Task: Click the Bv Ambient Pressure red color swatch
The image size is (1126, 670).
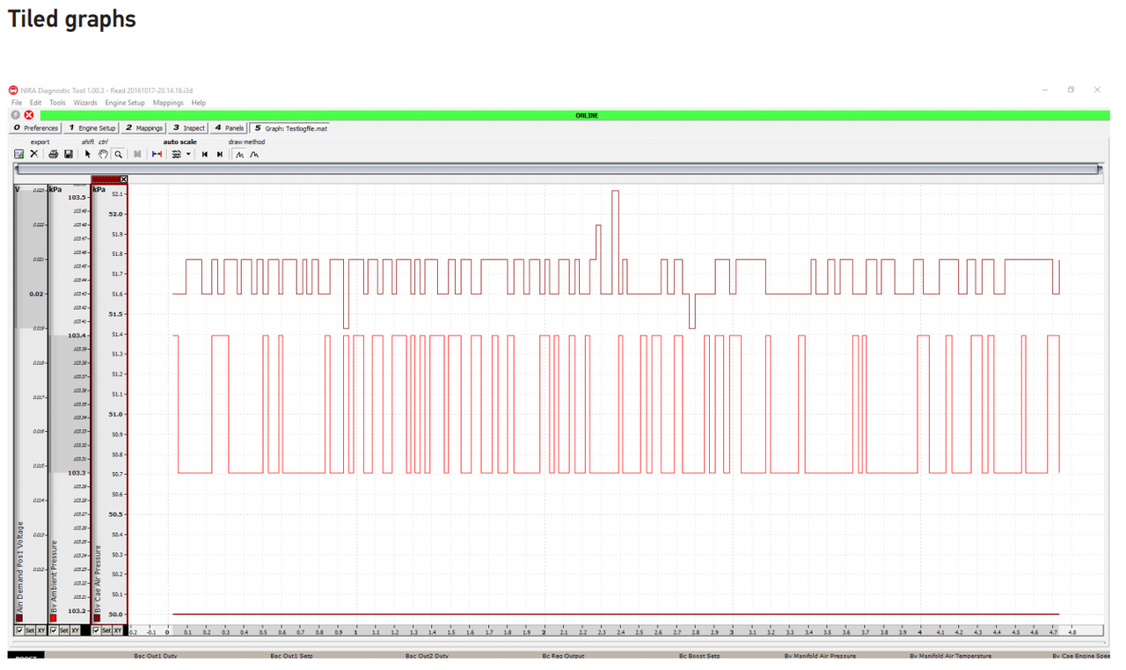Action: pyautogui.click(x=54, y=618)
